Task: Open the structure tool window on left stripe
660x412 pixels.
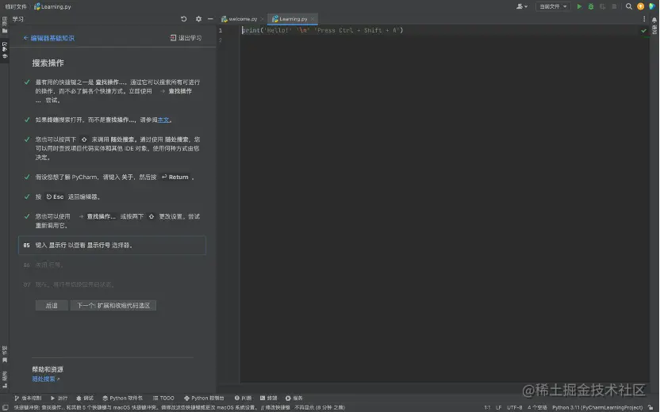Action: tap(5, 380)
